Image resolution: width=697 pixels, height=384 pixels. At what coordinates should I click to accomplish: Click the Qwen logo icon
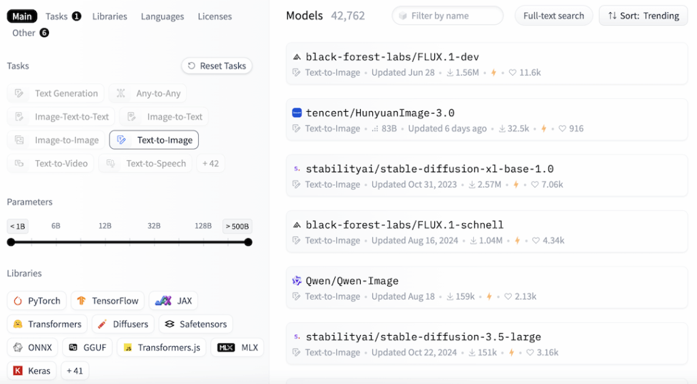point(297,281)
